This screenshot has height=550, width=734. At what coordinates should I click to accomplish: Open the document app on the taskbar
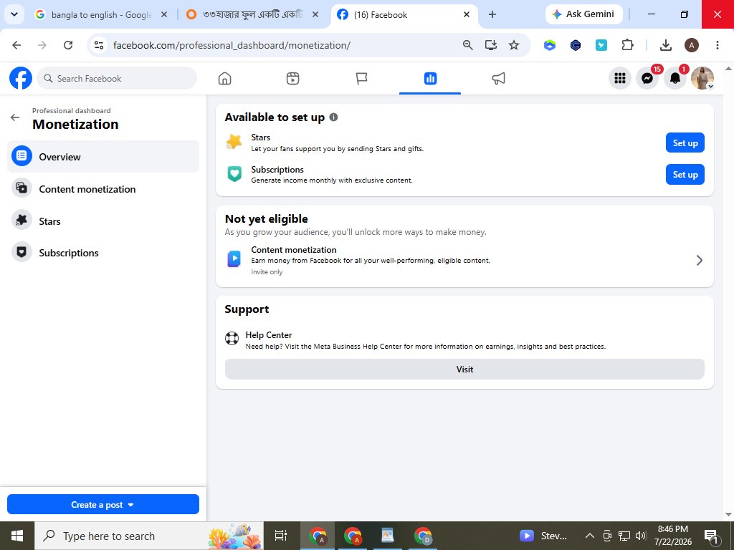(x=387, y=536)
